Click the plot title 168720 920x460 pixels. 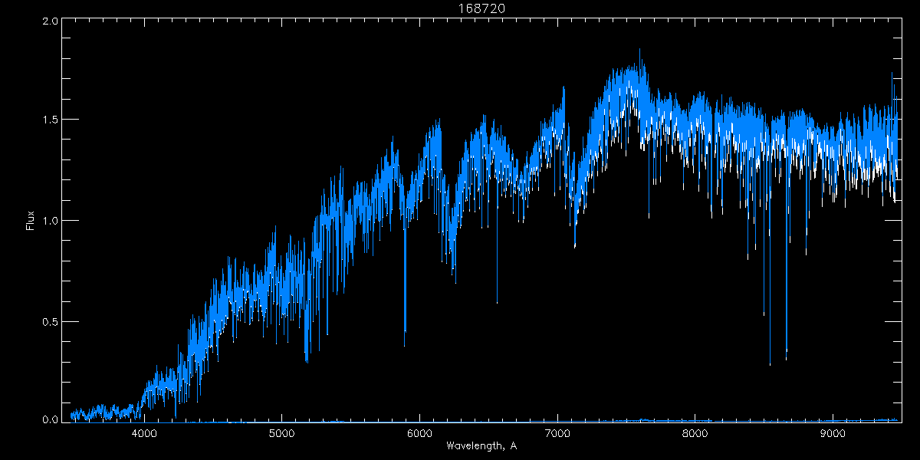point(460,8)
